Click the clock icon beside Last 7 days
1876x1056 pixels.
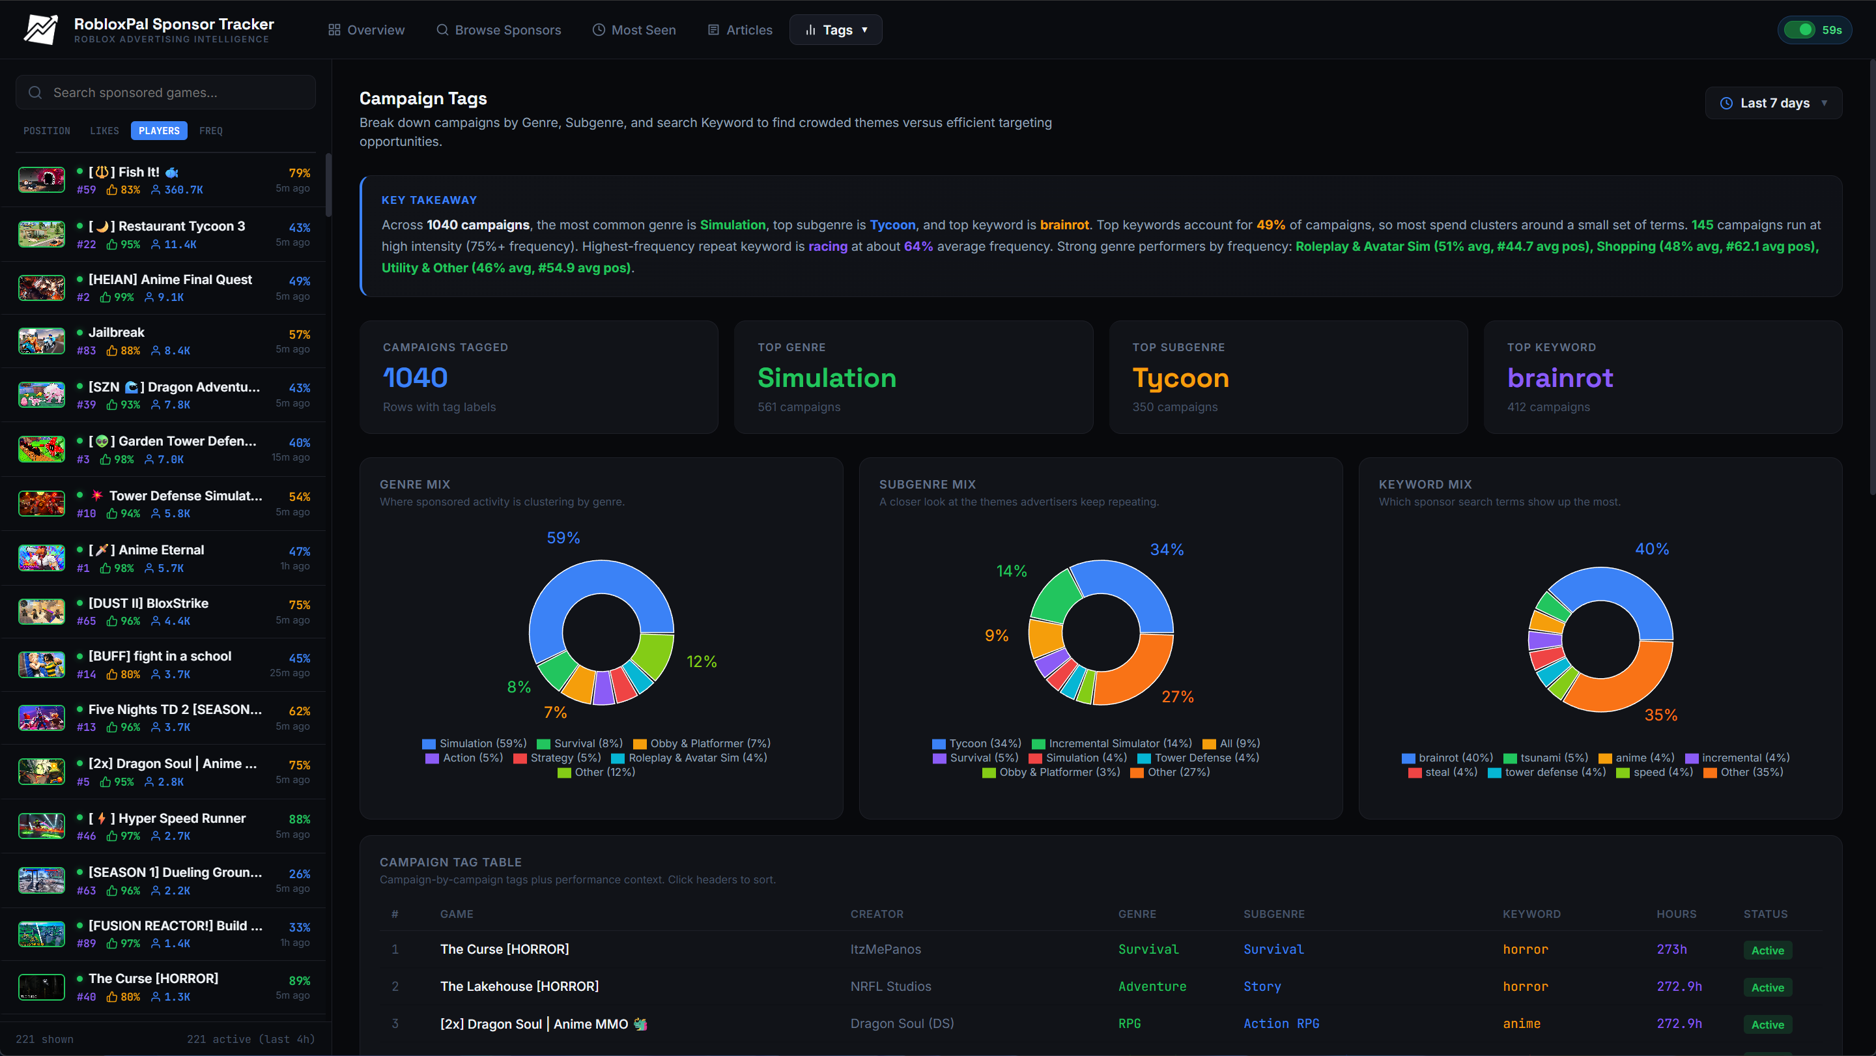pyautogui.click(x=1726, y=104)
